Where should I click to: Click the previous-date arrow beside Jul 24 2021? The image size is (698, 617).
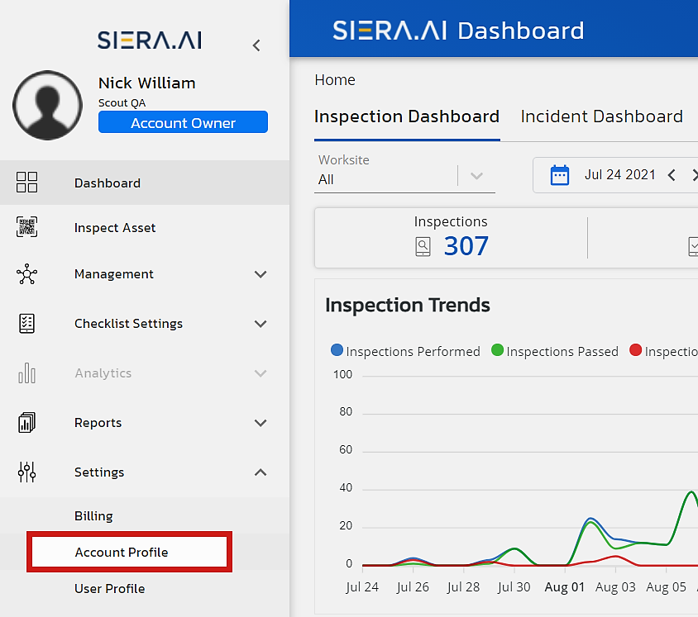(x=672, y=175)
